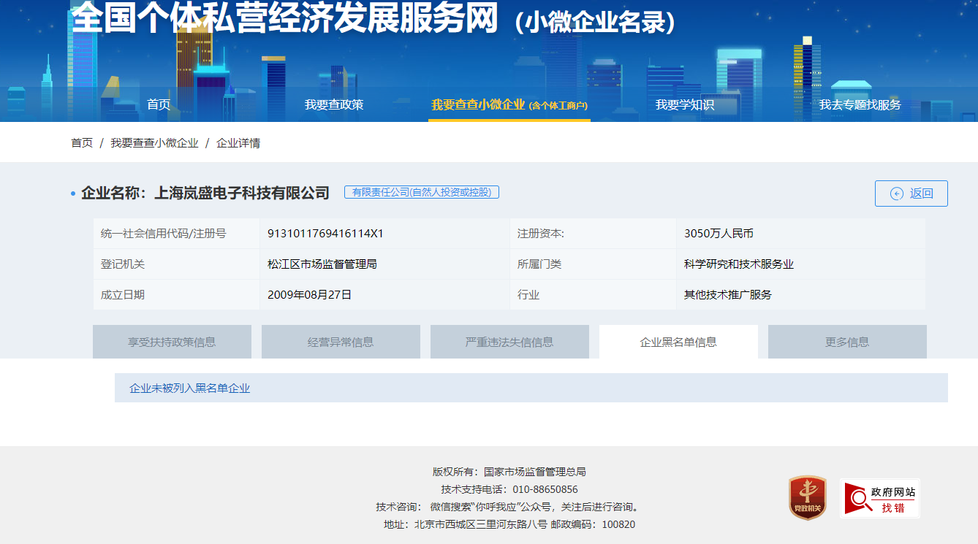Click the footer address 北京市西城区三里河东路八号

[x=481, y=524]
